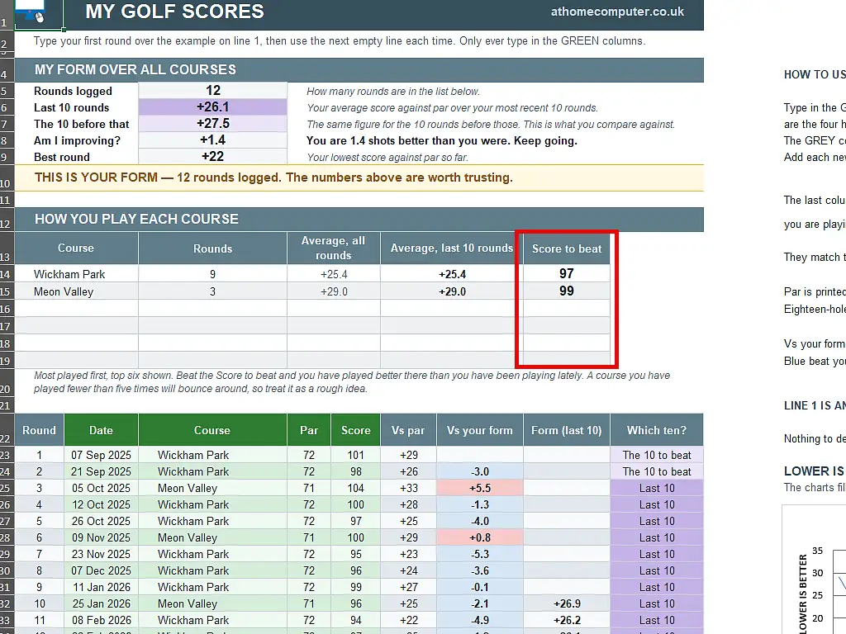Select the Meon Valley average +29.0 bold cell
This screenshot has width=846, height=634.
point(452,291)
